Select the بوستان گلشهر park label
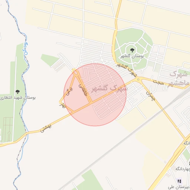Image resolution: width=190 pixels, height=190 pixels. (x=132, y=56)
